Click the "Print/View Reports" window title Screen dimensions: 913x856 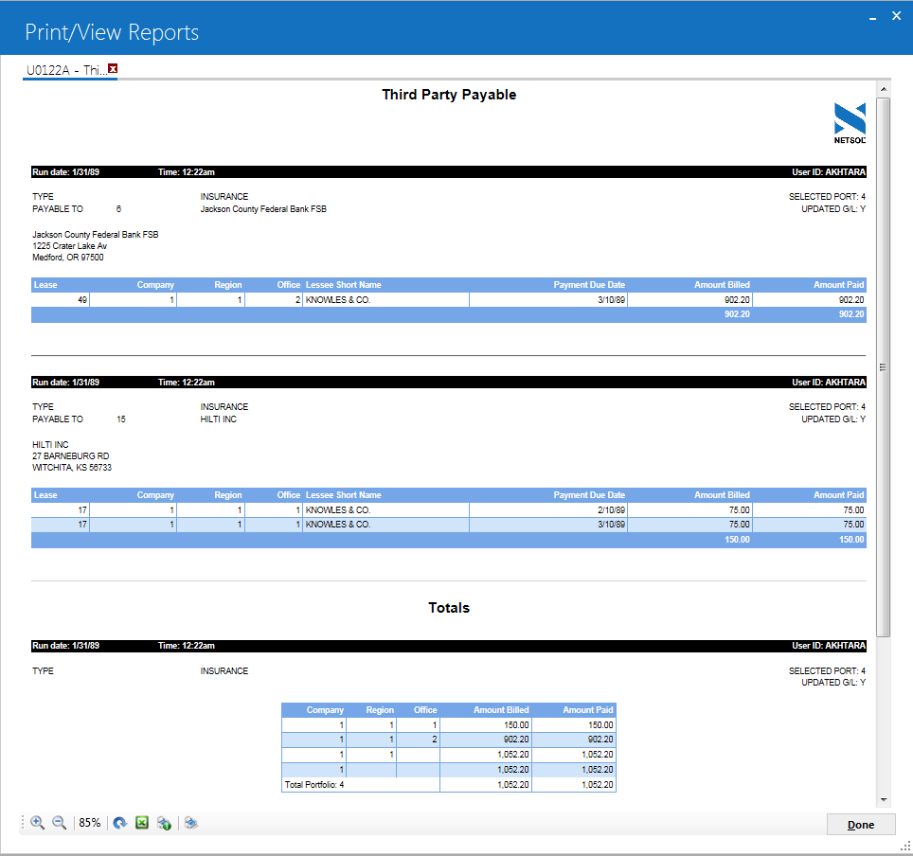click(x=112, y=32)
